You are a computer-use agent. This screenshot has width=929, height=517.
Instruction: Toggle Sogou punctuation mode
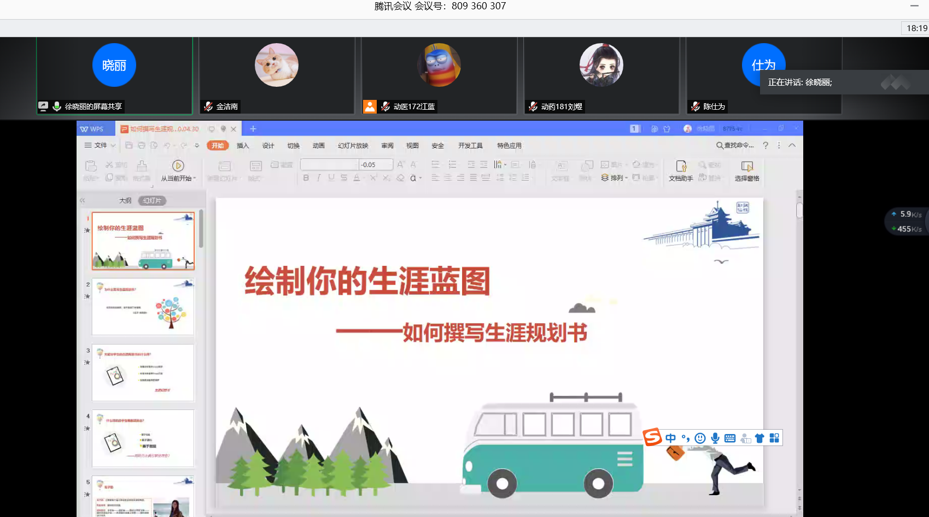685,438
